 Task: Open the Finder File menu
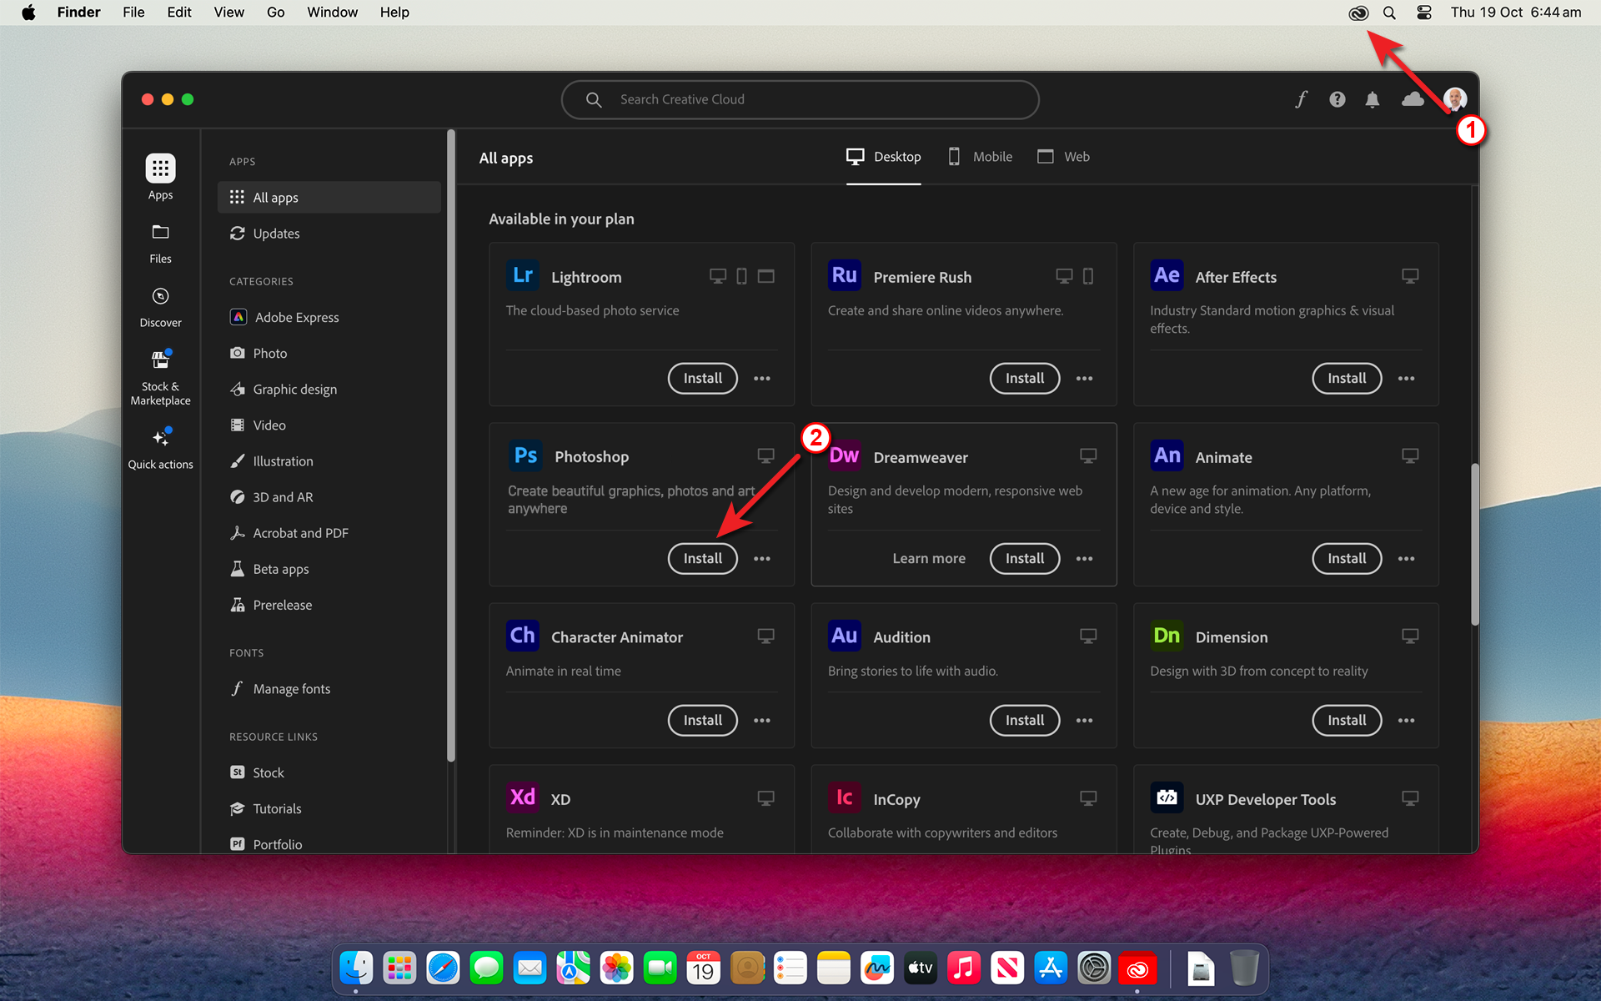pyautogui.click(x=133, y=13)
